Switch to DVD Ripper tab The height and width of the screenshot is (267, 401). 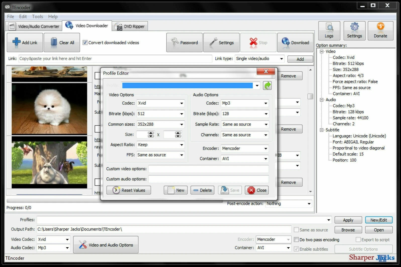click(x=130, y=26)
